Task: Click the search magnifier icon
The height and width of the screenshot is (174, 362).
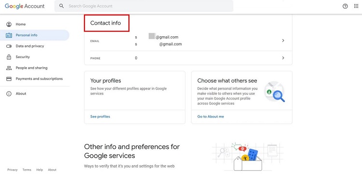Action: (x=61, y=6)
